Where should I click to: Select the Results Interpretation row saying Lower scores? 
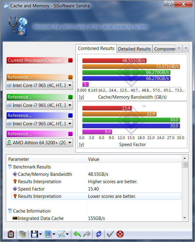(96, 196)
